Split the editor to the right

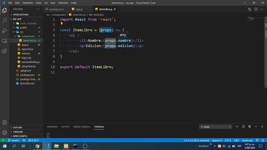256,9
